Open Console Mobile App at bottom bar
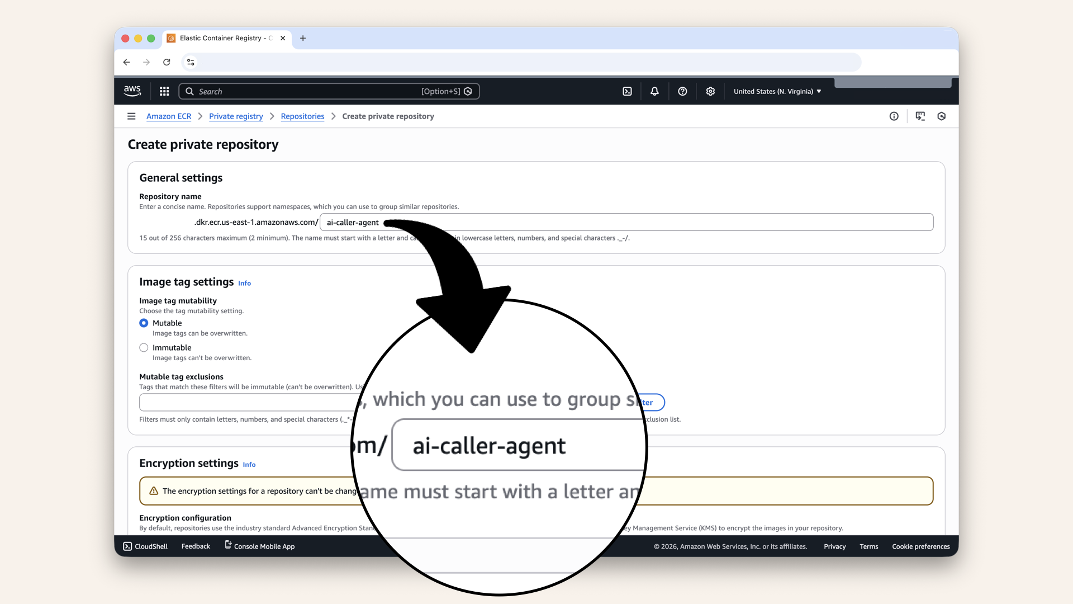The height and width of the screenshot is (604, 1073). 259,546
